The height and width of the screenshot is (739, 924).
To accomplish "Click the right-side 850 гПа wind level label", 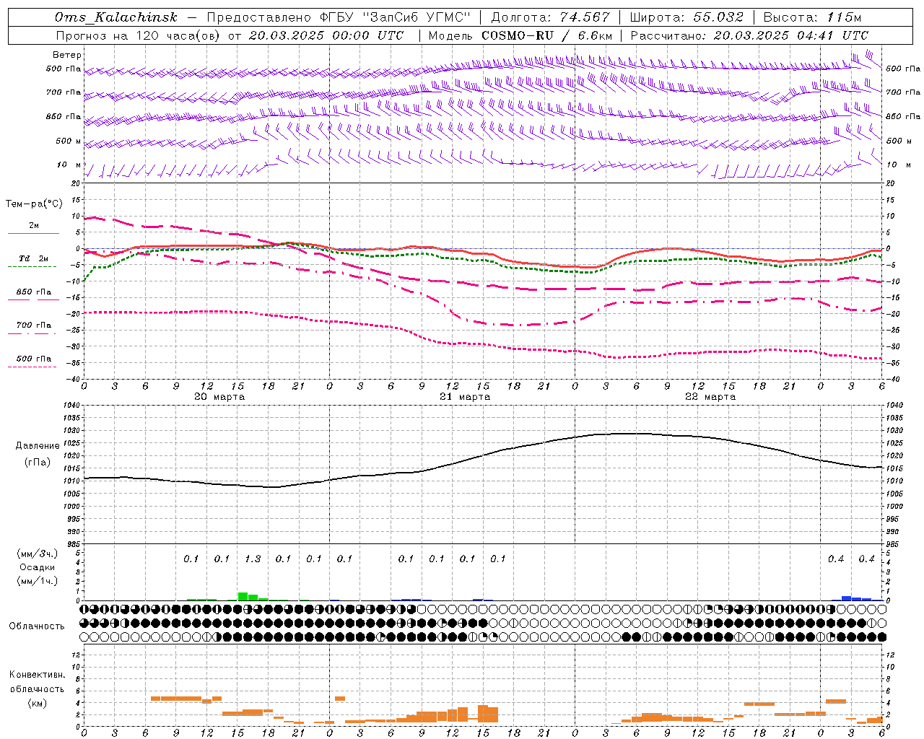I will [x=903, y=116].
